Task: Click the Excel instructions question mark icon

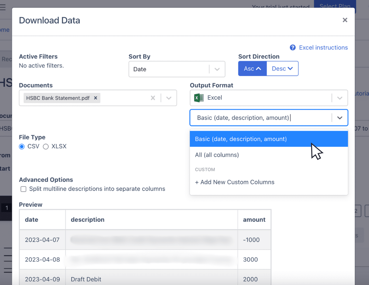Action: [x=293, y=48]
